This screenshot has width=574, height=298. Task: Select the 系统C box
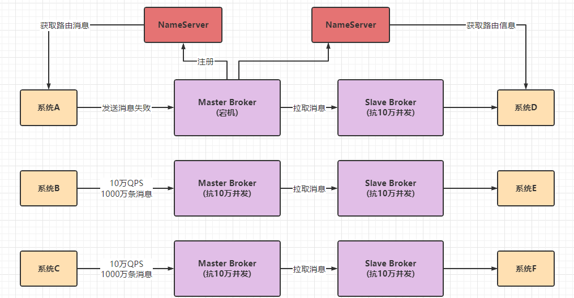click(49, 269)
